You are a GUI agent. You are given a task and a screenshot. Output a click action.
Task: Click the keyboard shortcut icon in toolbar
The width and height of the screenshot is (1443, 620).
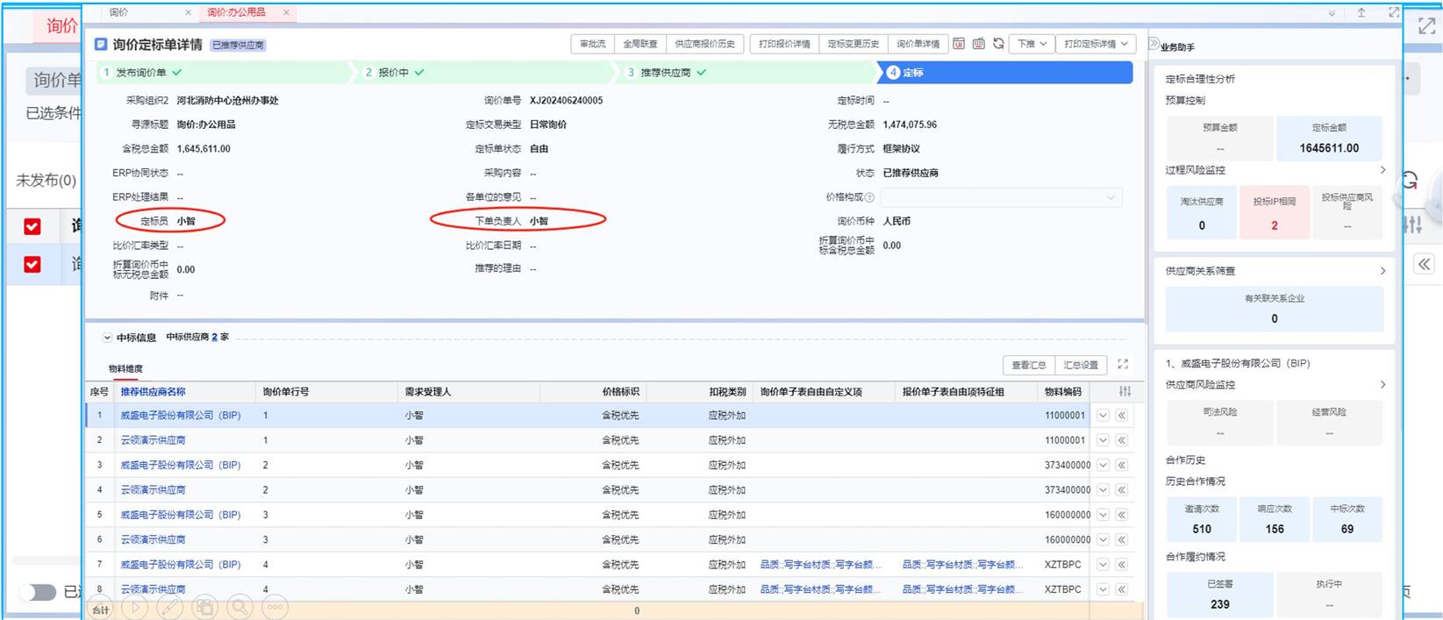click(978, 44)
